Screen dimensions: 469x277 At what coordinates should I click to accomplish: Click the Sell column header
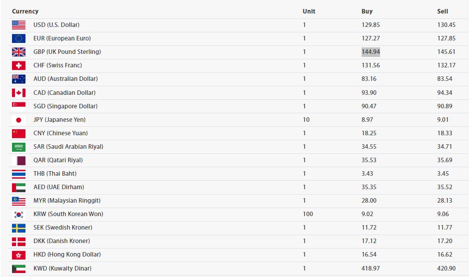pyautogui.click(x=443, y=11)
